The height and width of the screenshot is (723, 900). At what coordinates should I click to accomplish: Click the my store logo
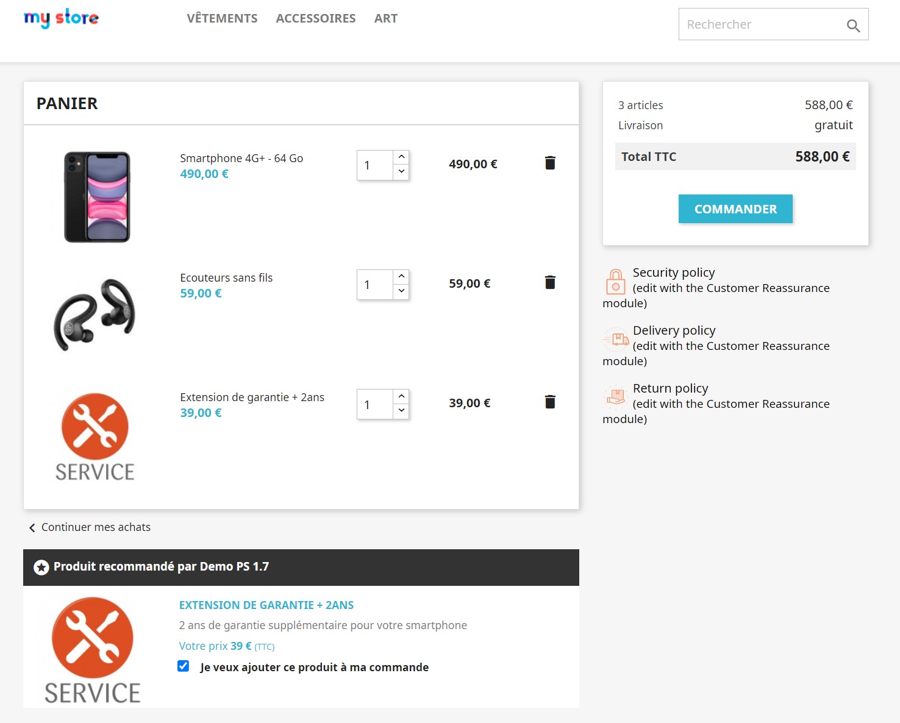click(x=60, y=18)
